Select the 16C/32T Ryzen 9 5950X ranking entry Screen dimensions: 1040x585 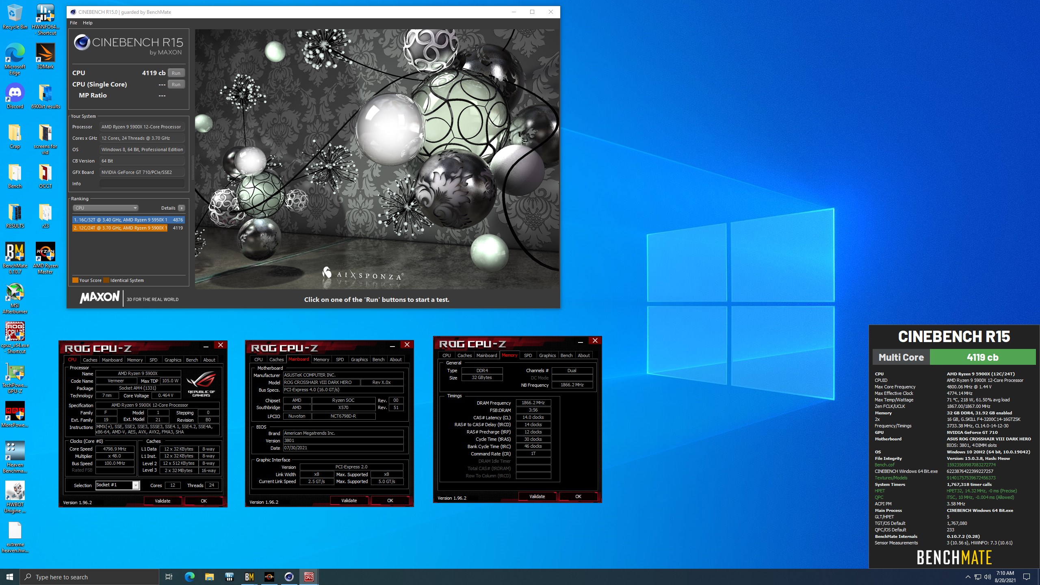point(128,220)
